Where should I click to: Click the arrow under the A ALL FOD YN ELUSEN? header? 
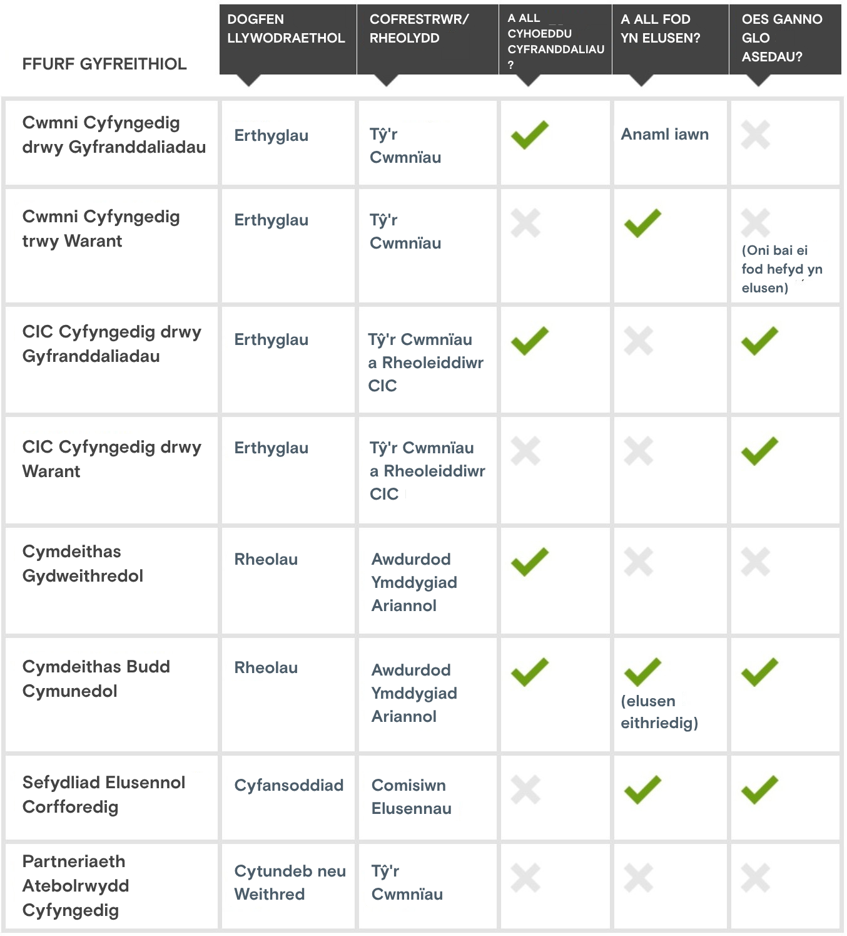pos(641,80)
